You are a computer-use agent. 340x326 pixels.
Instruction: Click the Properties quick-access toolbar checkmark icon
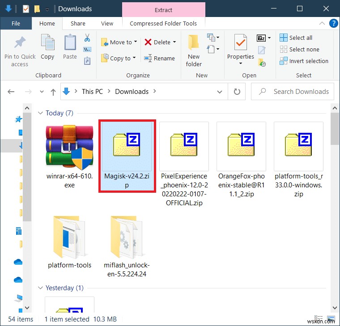(x=25, y=9)
